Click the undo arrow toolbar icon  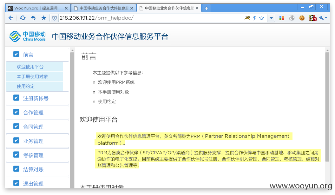(33, 18)
